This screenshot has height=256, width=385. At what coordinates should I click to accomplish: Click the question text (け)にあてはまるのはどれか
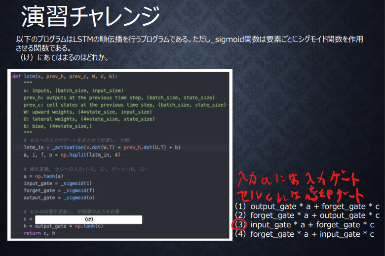click(63, 58)
